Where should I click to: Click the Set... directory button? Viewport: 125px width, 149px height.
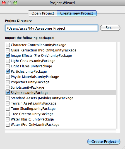[x=110, y=28]
